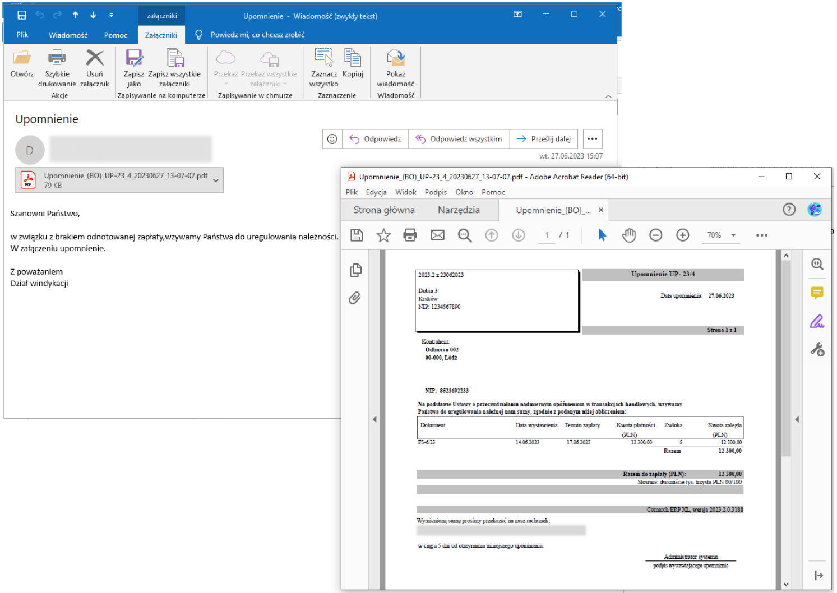Click the sender avatar D circle
The height and width of the screenshot is (593, 837).
(x=30, y=150)
